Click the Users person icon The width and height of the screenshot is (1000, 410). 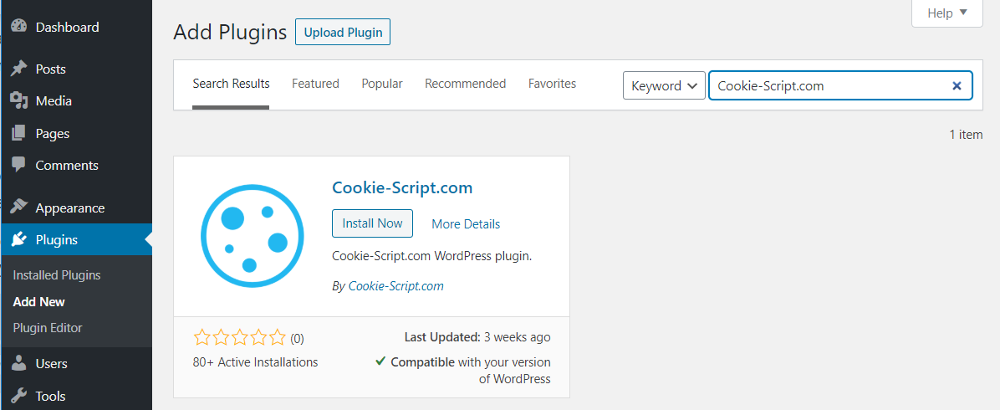(x=19, y=363)
